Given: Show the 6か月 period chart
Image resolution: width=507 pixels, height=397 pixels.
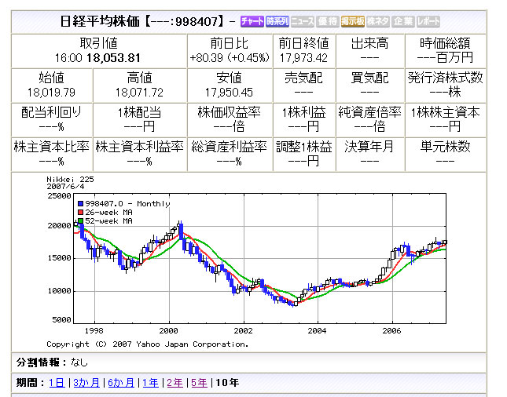Looking at the screenshot, I should click(x=120, y=383).
